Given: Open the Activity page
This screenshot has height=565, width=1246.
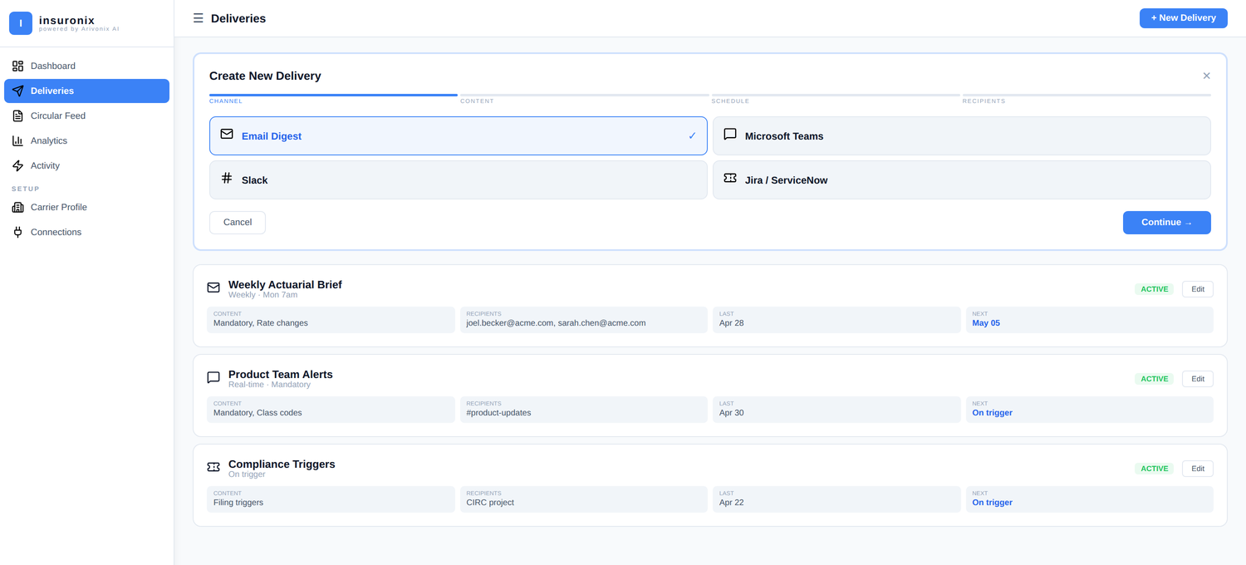Looking at the screenshot, I should pos(86,165).
